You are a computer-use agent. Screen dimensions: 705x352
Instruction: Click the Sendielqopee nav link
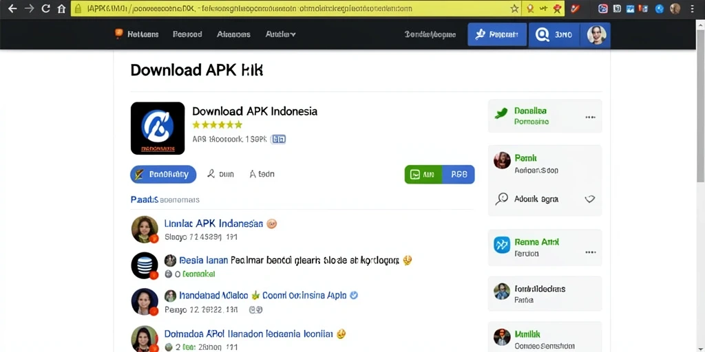430,34
